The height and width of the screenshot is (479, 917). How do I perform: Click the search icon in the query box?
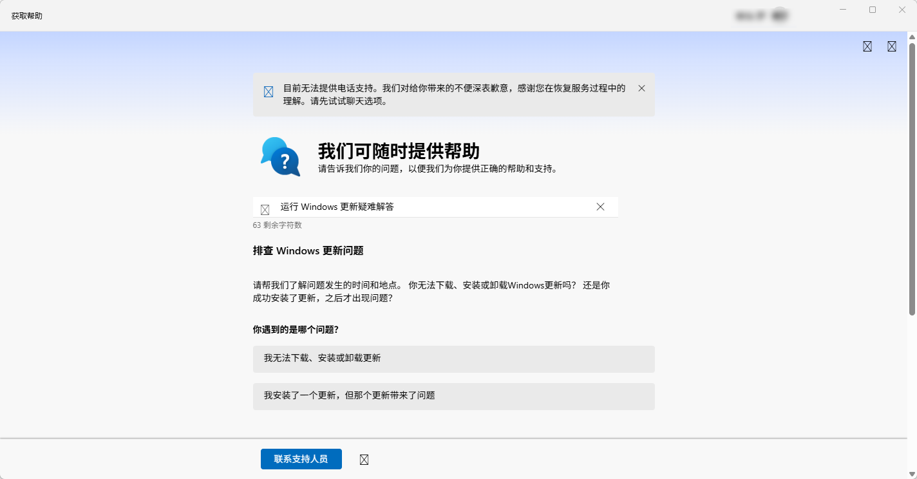[x=265, y=210]
